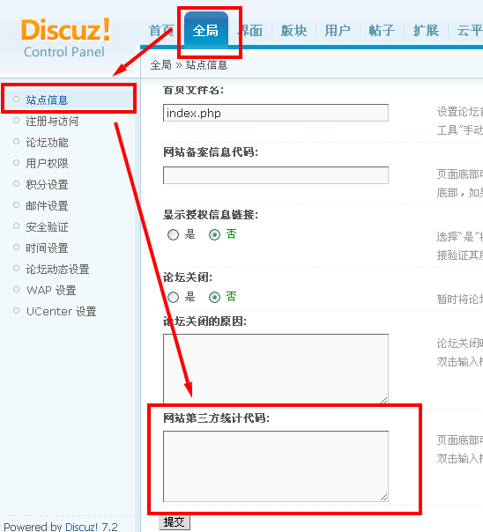483x532 pixels.
Task: Click the 提交 submit button
Action: 175,522
